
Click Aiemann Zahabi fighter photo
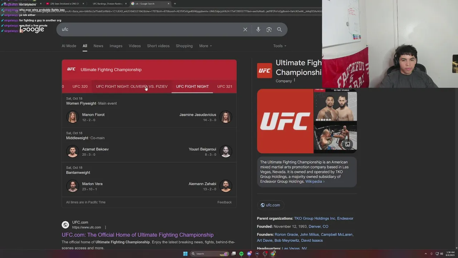226,186
